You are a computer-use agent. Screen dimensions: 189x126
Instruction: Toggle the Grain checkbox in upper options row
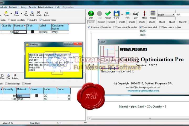[x=0, y=20]
